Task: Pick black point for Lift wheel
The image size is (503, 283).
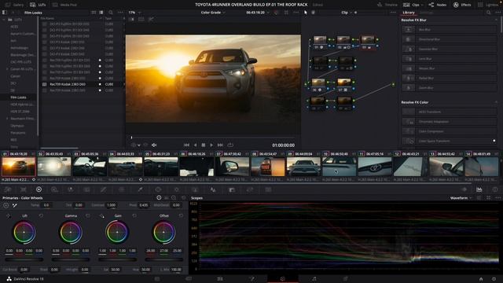Action: [9, 216]
